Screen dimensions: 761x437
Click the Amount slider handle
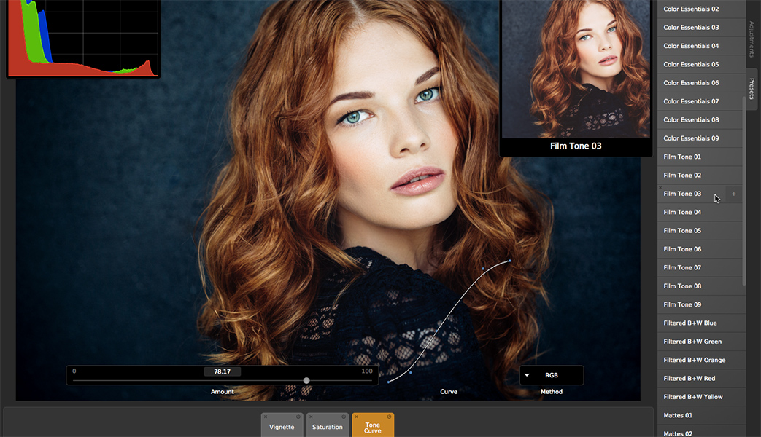tap(306, 380)
